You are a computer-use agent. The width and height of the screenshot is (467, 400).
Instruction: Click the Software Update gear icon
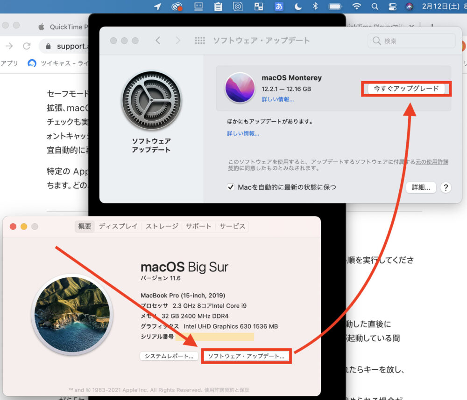coord(152,100)
